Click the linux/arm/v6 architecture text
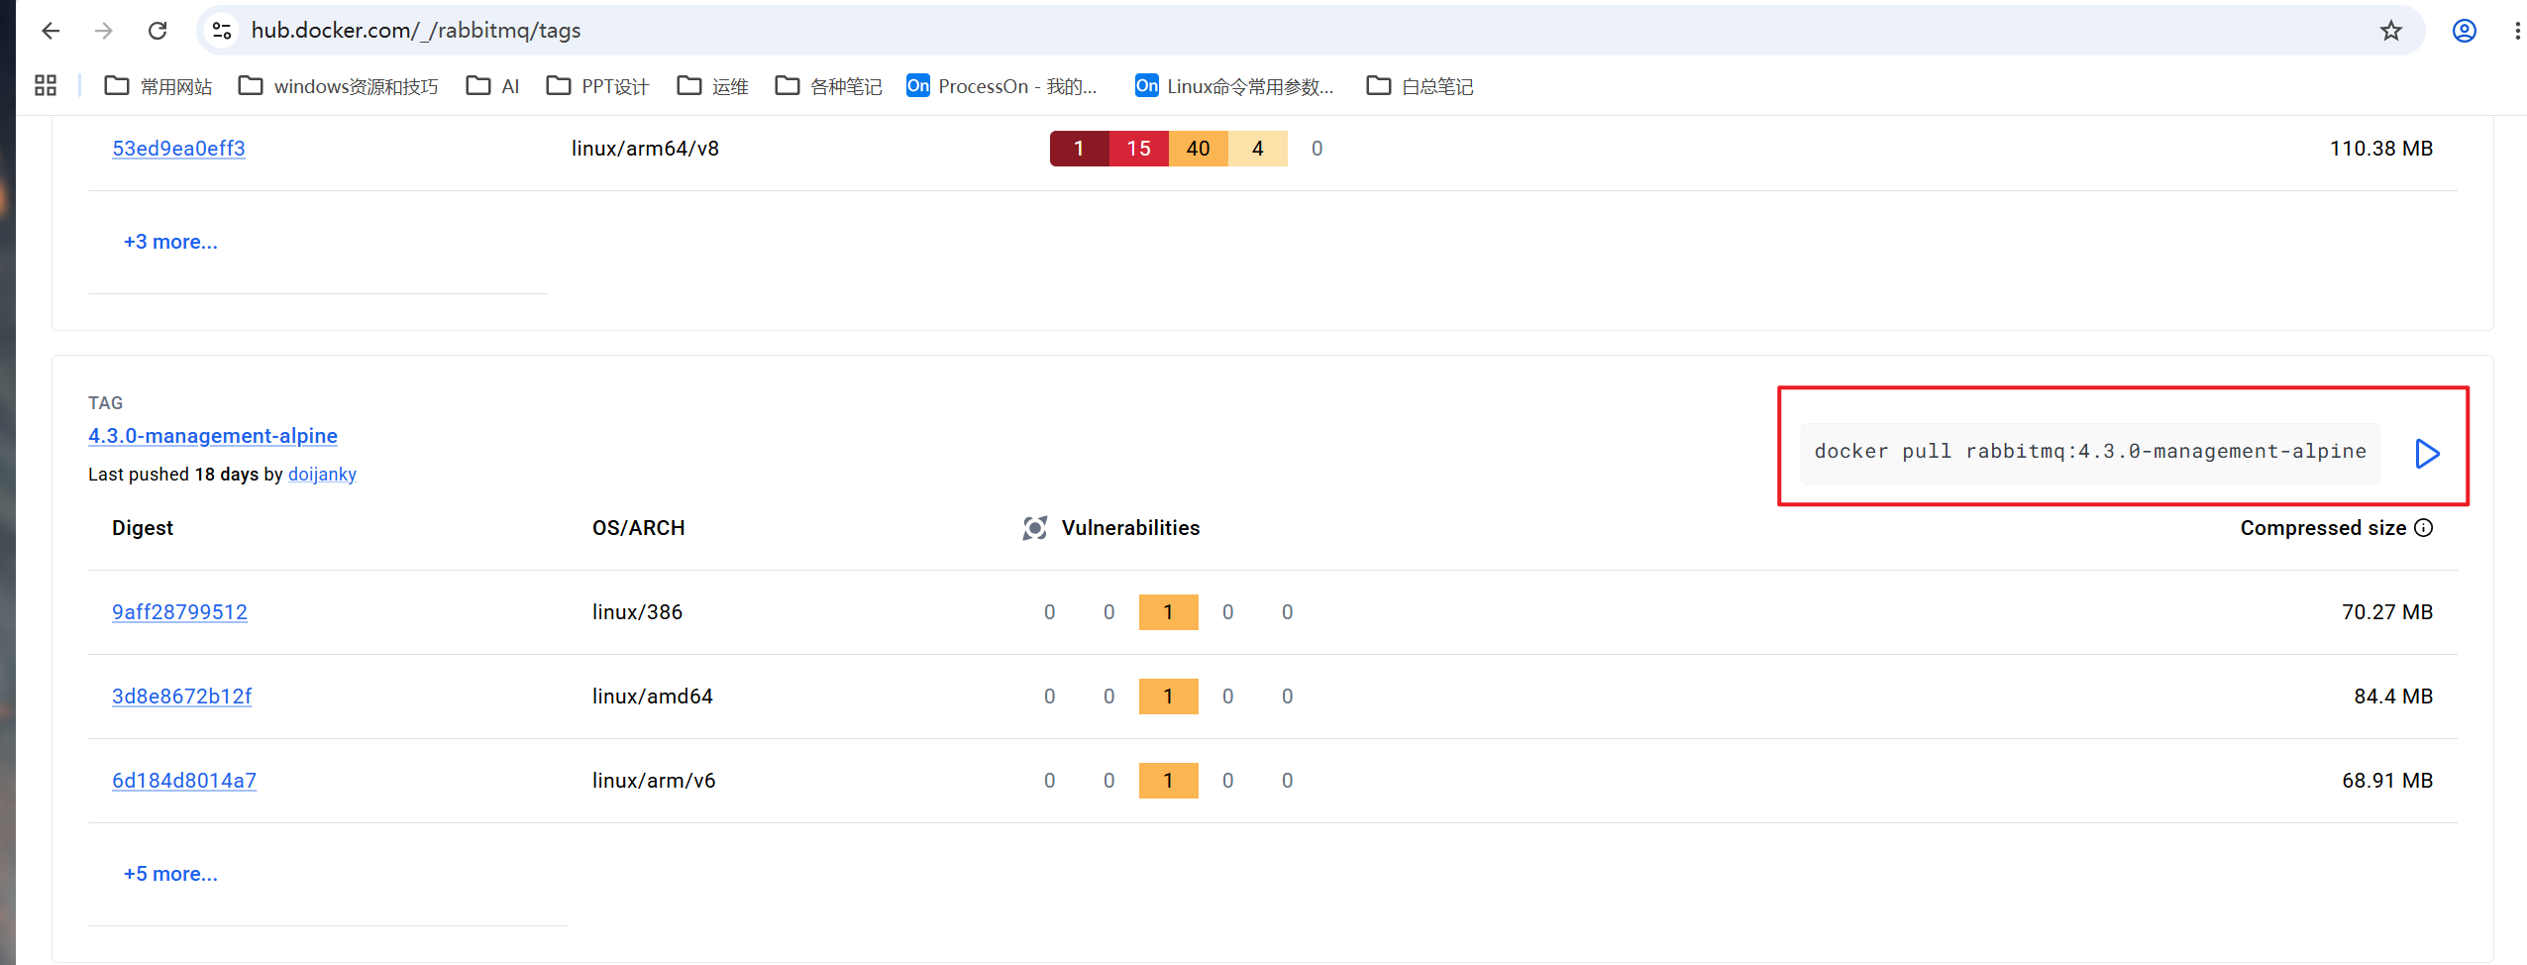Image resolution: width=2527 pixels, height=965 pixels. pyautogui.click(x=654, y=781)
